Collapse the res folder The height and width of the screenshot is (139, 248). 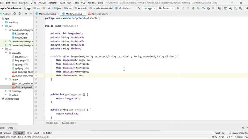pyautogui.click(x=3, y=49)
